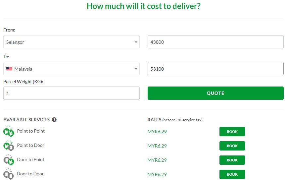
Task: Click the arrow on the Malaysia dropdown
Action: [x=136, y=69]
